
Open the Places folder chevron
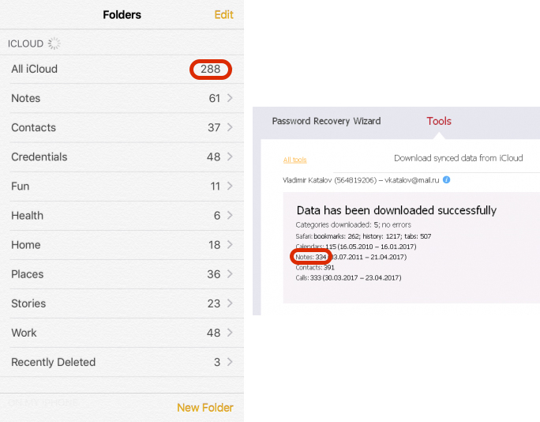pos(230,274)
